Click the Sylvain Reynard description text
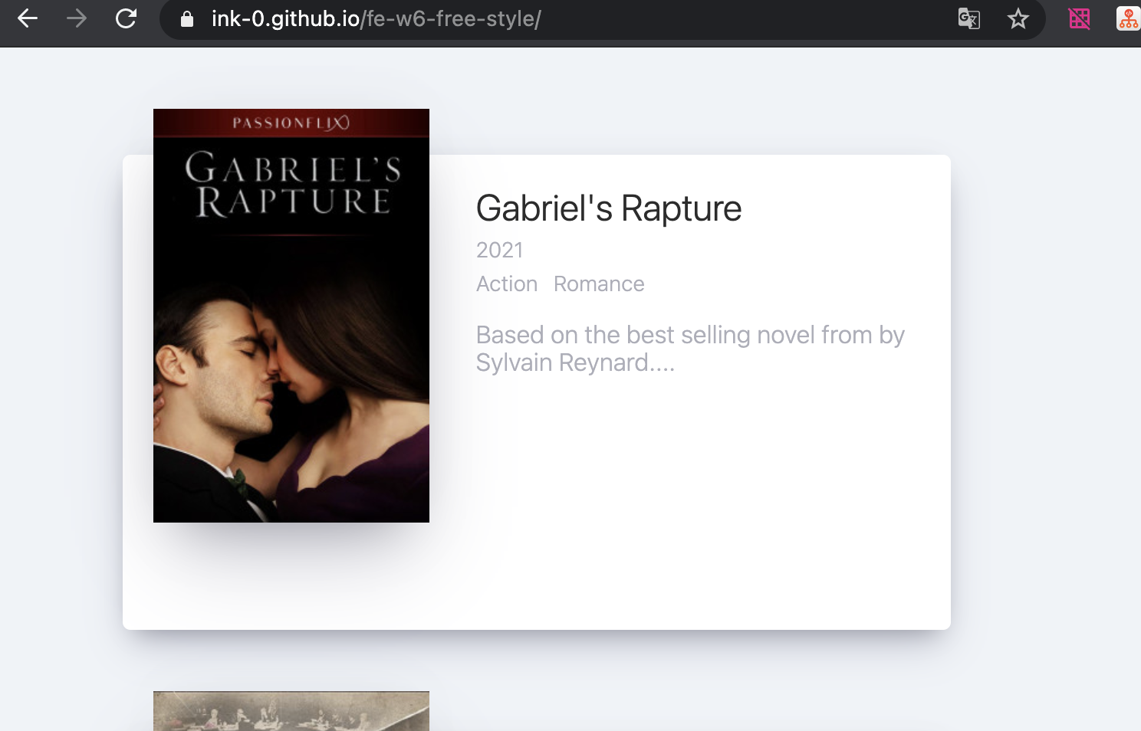The image size is (1141, 731). pyautogui.click(x=690, y=349)
